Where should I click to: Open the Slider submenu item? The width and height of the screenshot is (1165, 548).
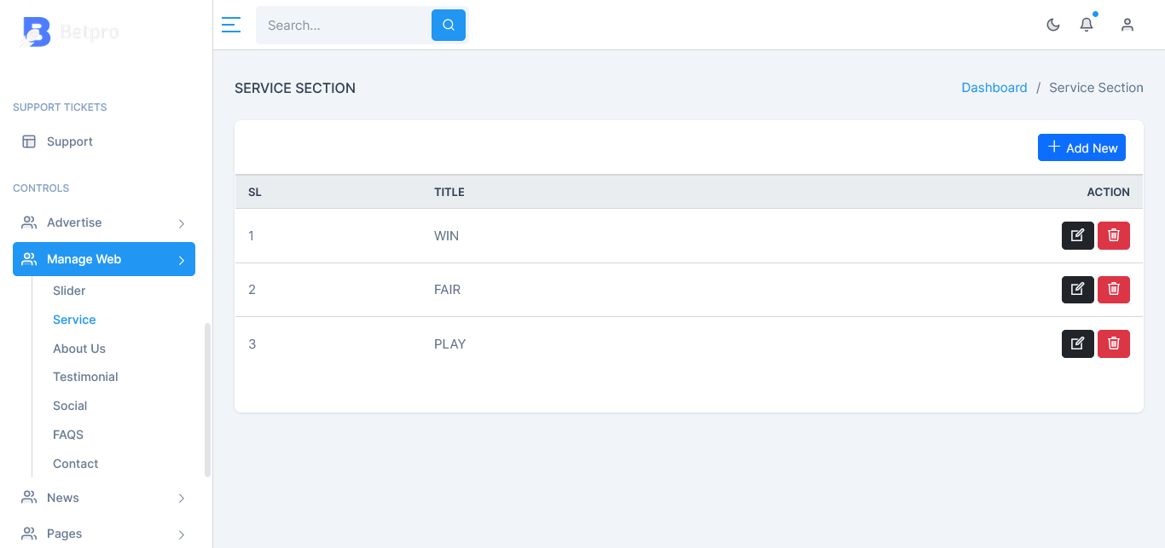point(69,291)
